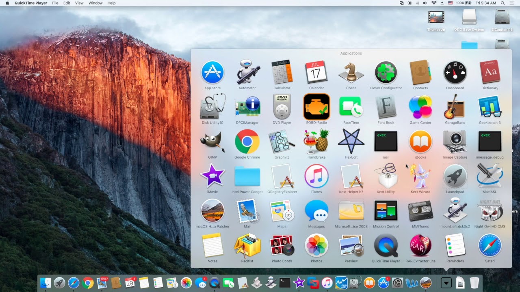Open Reminders from the Applications grid

coord(455,245)
